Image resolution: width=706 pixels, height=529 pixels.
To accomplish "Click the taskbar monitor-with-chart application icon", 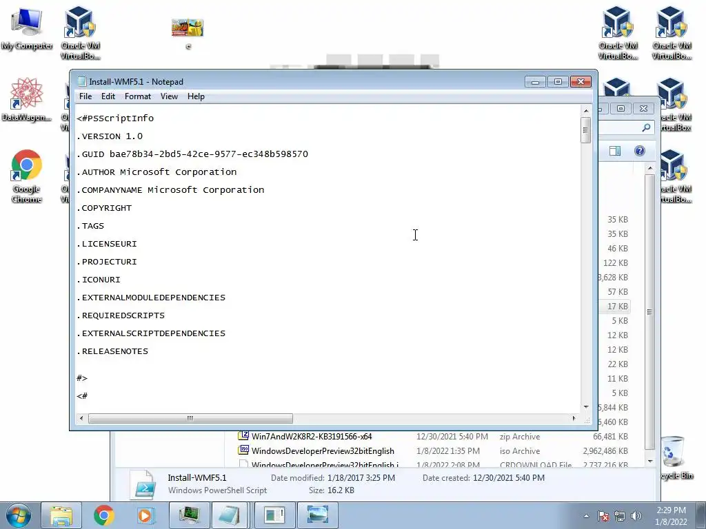I will [189, 515].
